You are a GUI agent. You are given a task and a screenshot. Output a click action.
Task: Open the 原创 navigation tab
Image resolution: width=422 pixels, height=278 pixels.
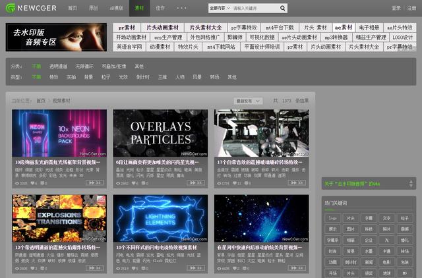pos(94,8)
